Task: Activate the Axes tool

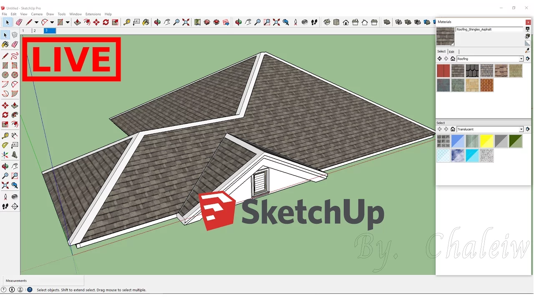Action: [5, 155]
